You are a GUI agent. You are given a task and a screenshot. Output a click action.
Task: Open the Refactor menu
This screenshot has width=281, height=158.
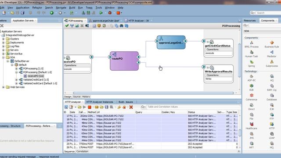click(37, 8)
